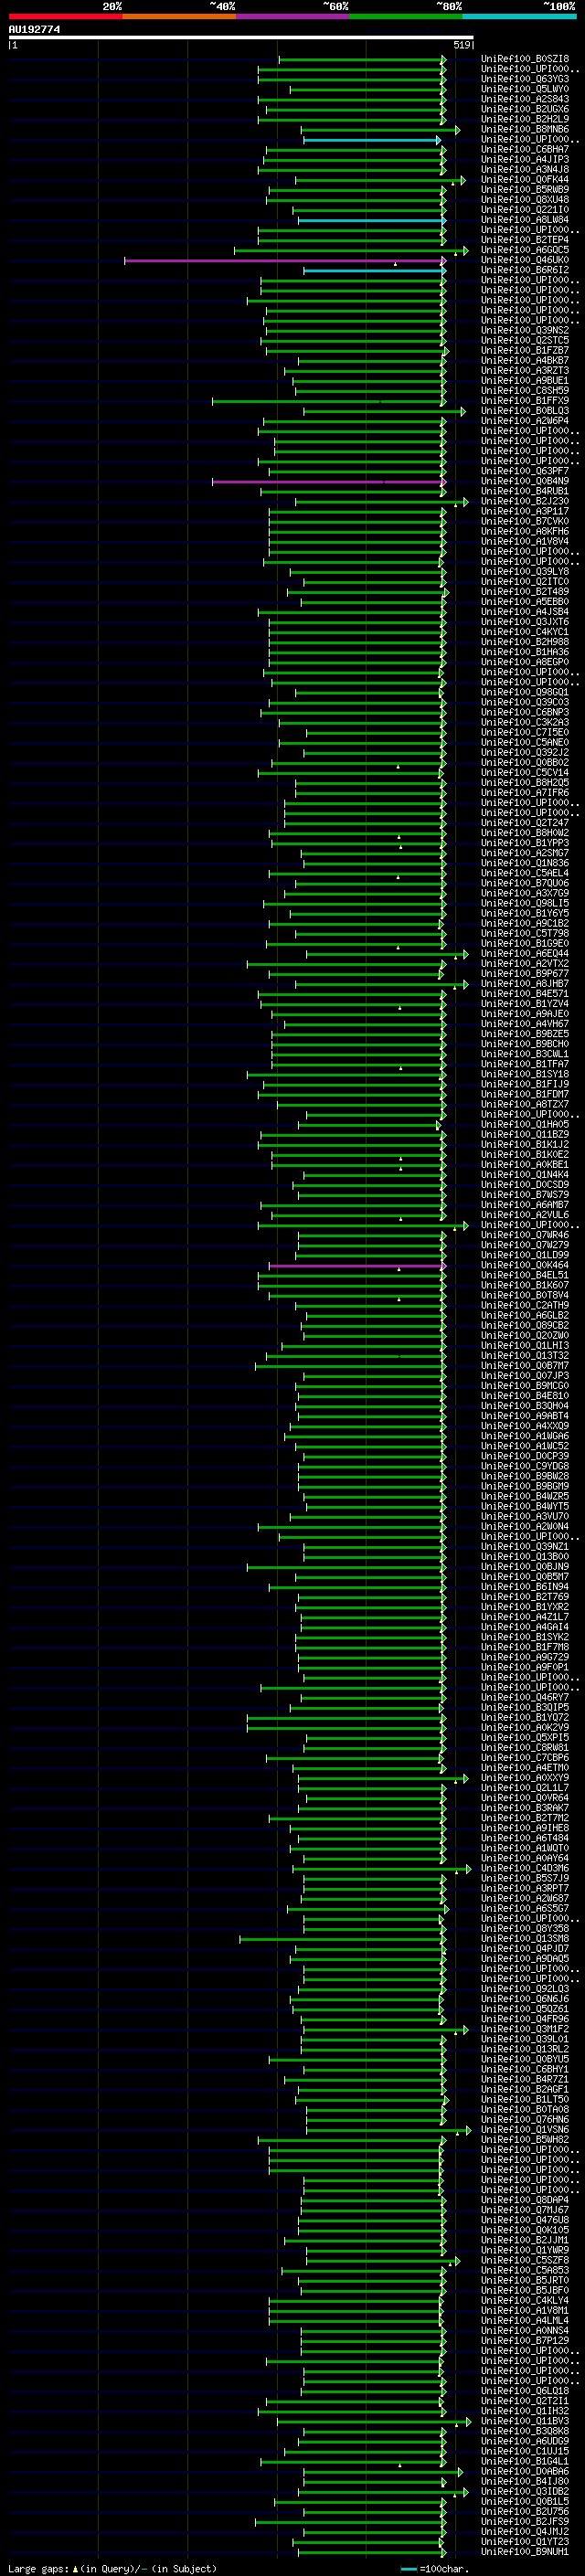585x2576 pixels.
Task: Click query end position 519
Action: [x=461, y=45]
